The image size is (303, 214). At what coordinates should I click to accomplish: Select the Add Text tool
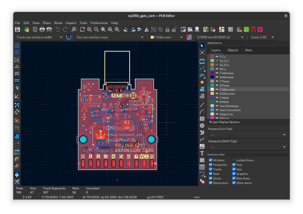point(202,153)
